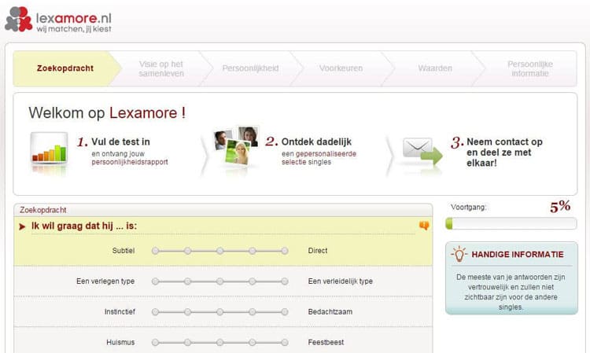Click the 'Instinctief' label

120,311
